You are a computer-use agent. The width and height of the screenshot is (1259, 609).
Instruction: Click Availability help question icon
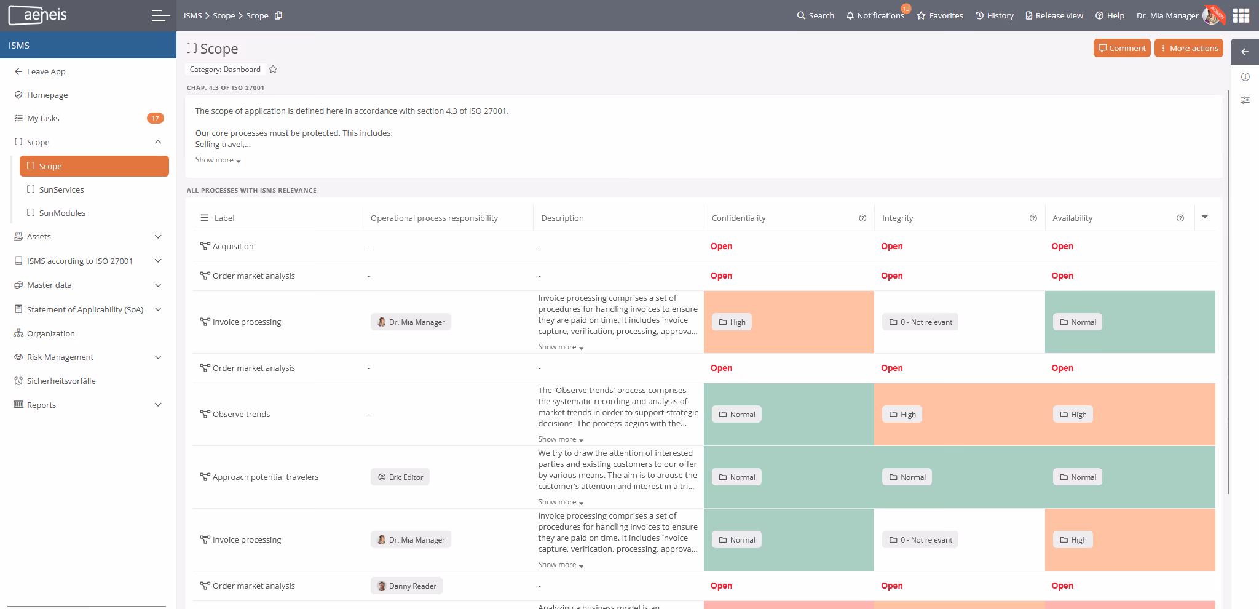1180,218
